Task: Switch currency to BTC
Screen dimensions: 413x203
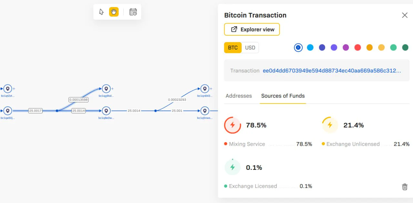Action: click(x=233, y=48)
